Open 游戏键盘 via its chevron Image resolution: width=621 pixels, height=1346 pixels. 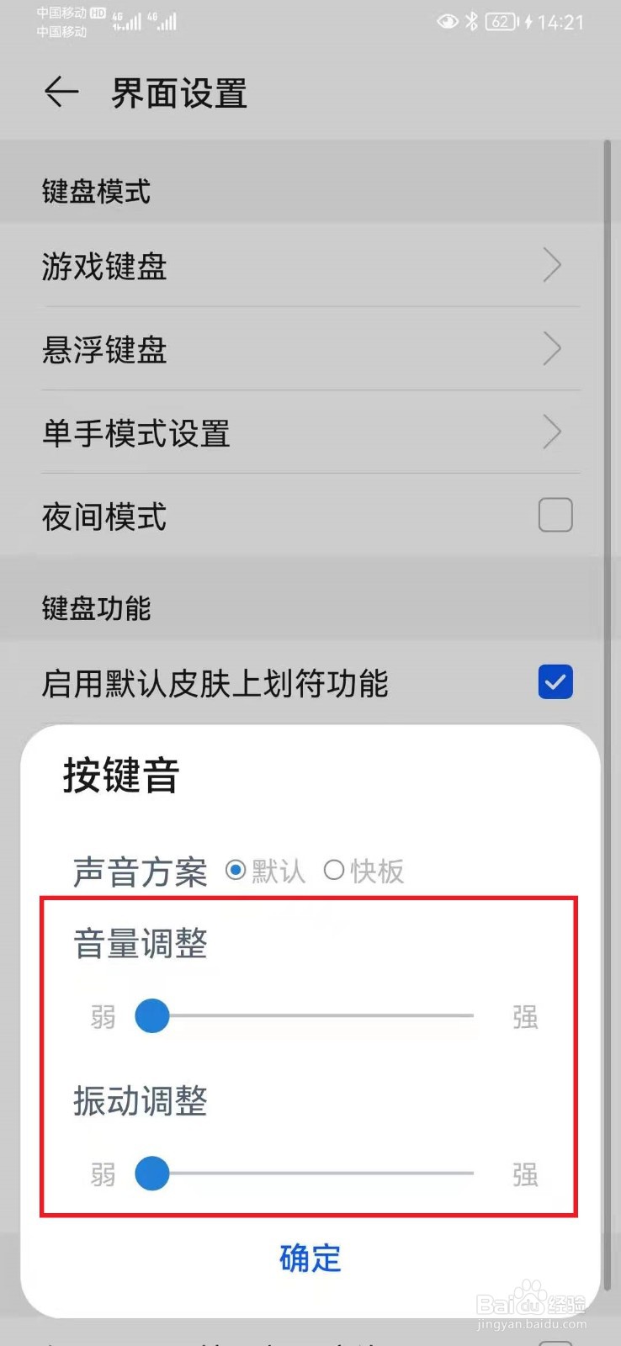coord(552,265)
